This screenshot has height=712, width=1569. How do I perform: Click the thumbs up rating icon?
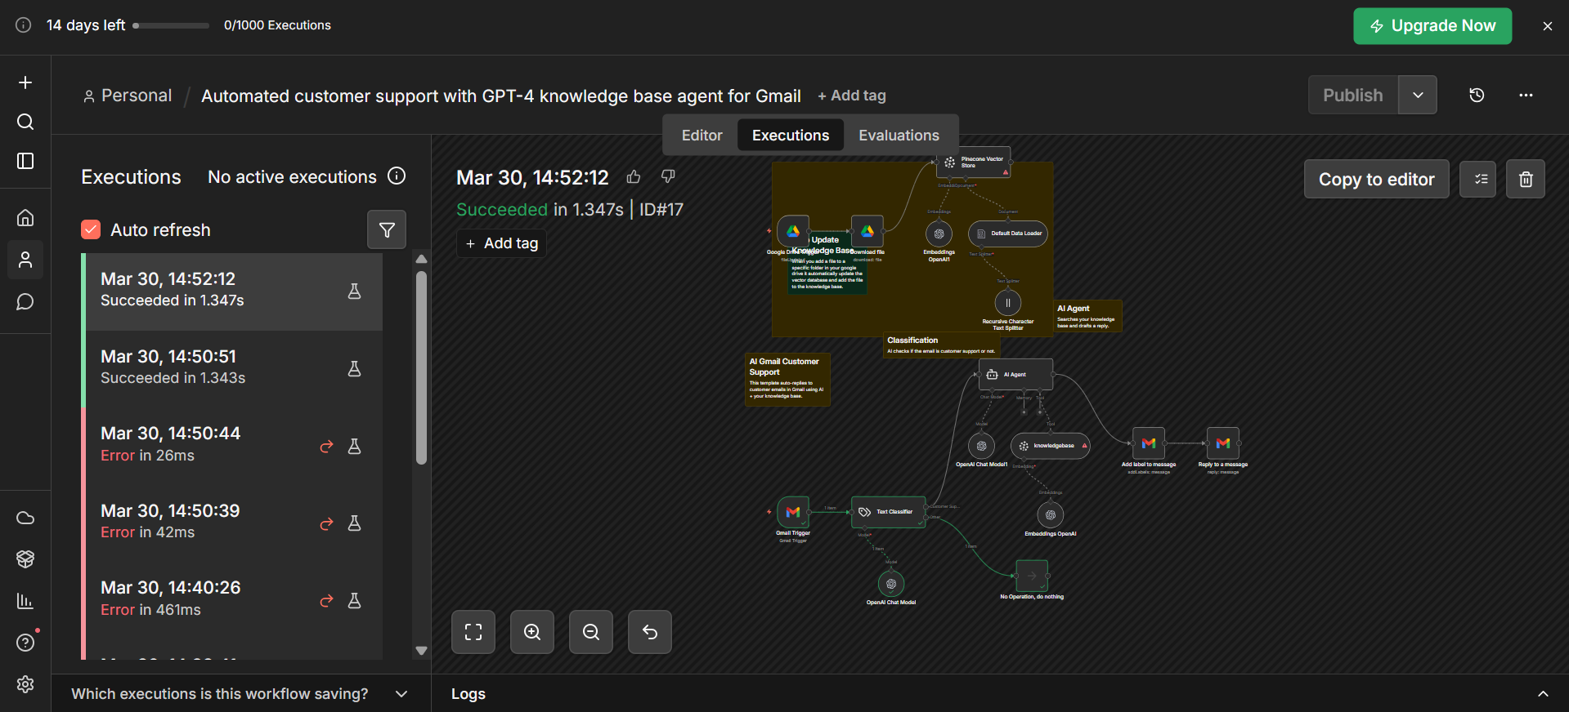pyautogui.click(x=634, y=177)
